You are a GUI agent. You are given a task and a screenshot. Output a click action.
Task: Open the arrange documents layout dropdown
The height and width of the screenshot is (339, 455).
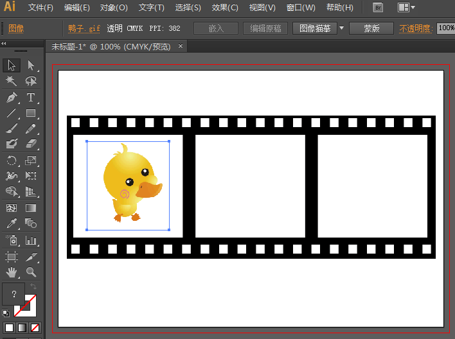406,8
